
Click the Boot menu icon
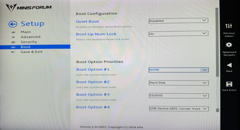pos(13,47)
